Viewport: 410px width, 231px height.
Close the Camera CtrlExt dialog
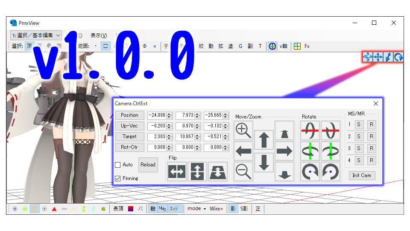coord(376,104)
